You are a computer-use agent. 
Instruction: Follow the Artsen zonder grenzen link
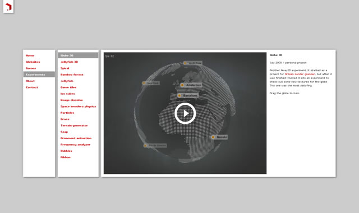[300, 74]
